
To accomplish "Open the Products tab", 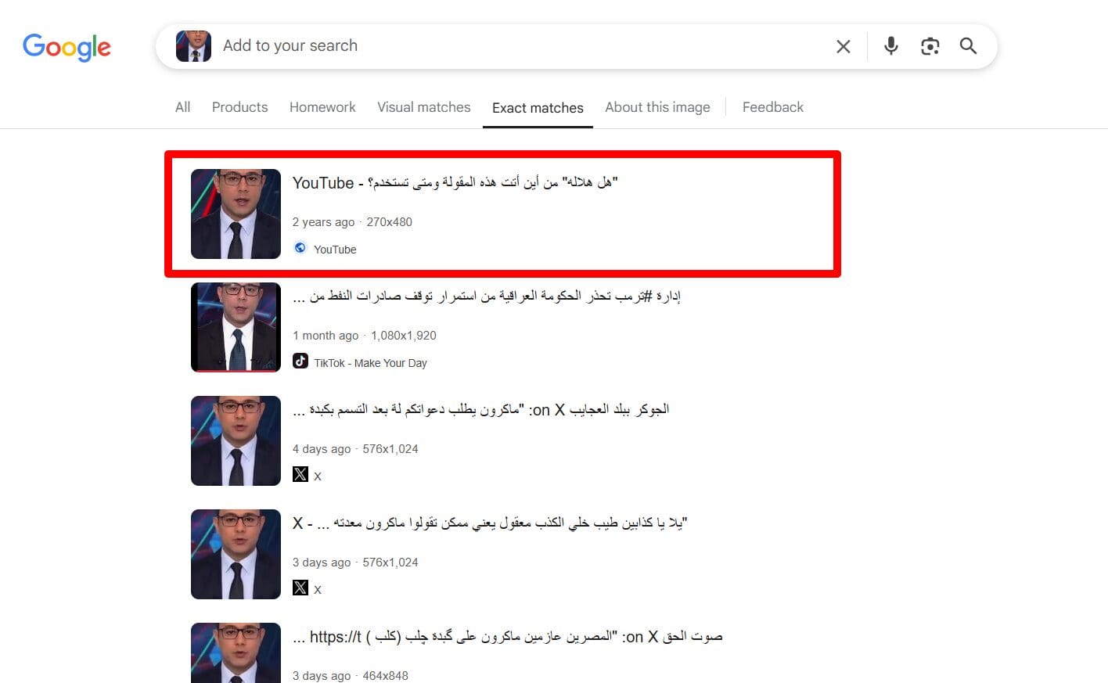I will click(239, 107).
